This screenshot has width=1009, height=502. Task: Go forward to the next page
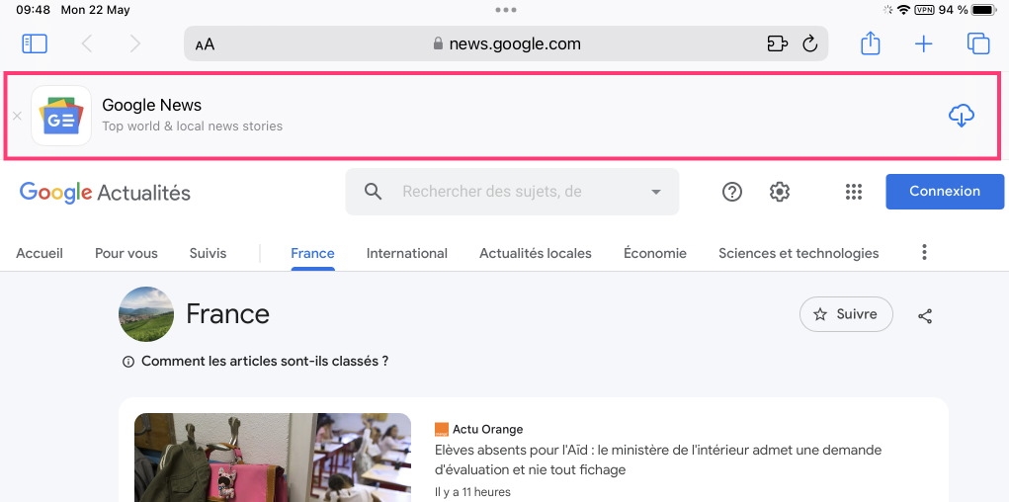pos(134,43)
